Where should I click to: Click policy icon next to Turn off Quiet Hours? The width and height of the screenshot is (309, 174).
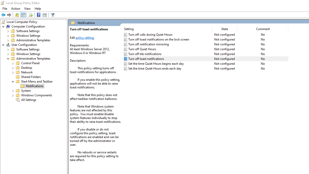125,49
